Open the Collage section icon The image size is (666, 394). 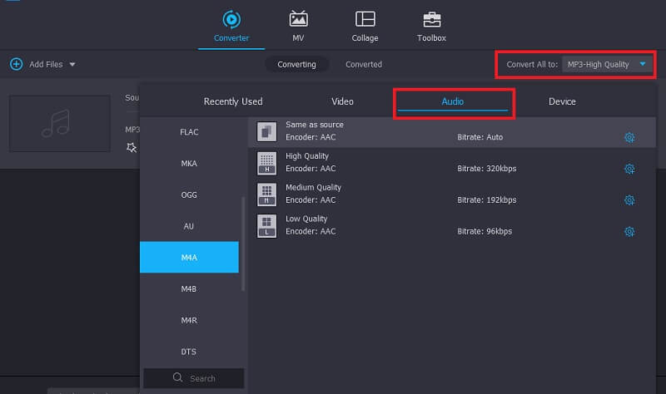(365, 19)
